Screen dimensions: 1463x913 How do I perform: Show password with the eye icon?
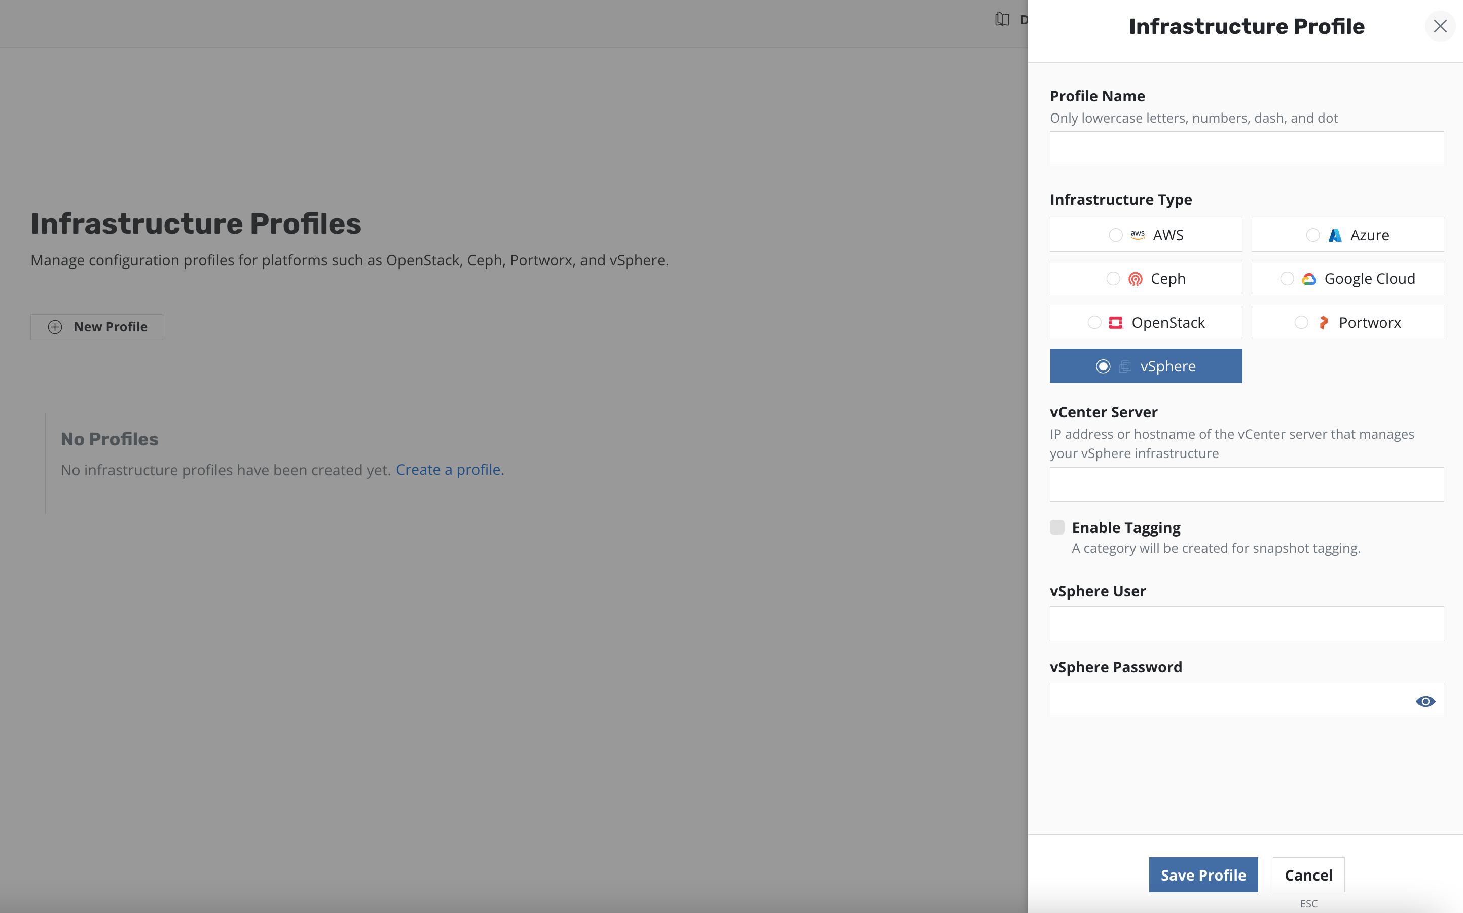pos(1425,701)
